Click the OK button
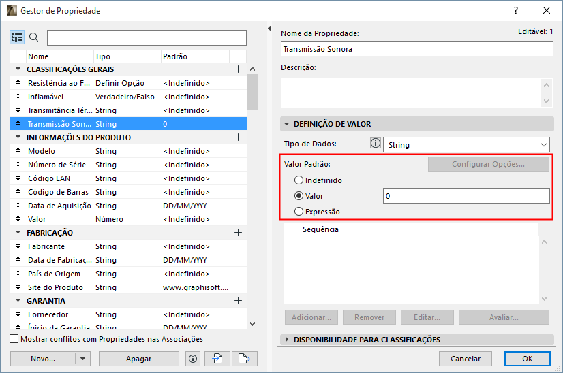Screen dimensions: 563x373 tap(527, 359)
